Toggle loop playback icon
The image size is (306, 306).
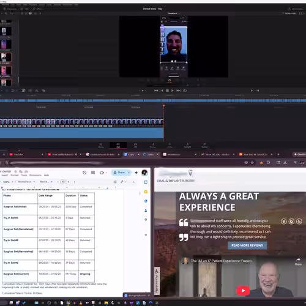point(185,91)
